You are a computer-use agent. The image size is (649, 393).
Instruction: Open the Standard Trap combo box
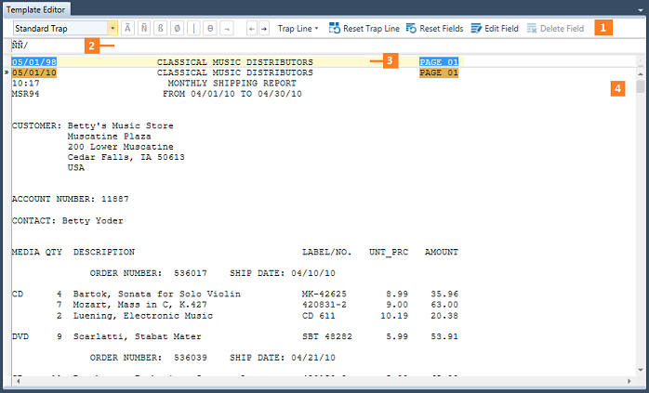(x=113, y=29)
